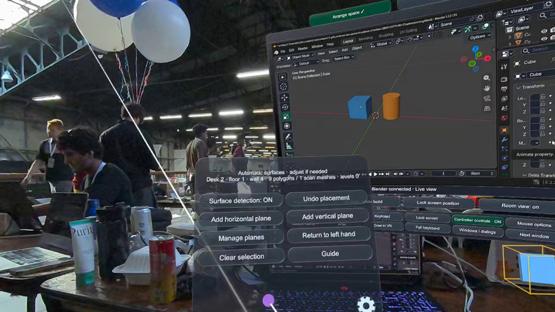Select the Annotate pen tool
555x312 pixels.
(288, 136)
